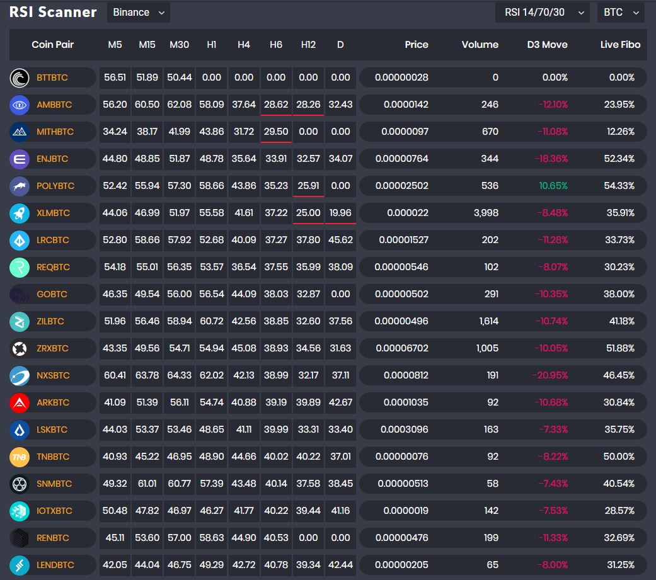Screen dimensions: 656x580
Task: Click the orange TNBBTC coin icon
Action: tap(20, 457)
